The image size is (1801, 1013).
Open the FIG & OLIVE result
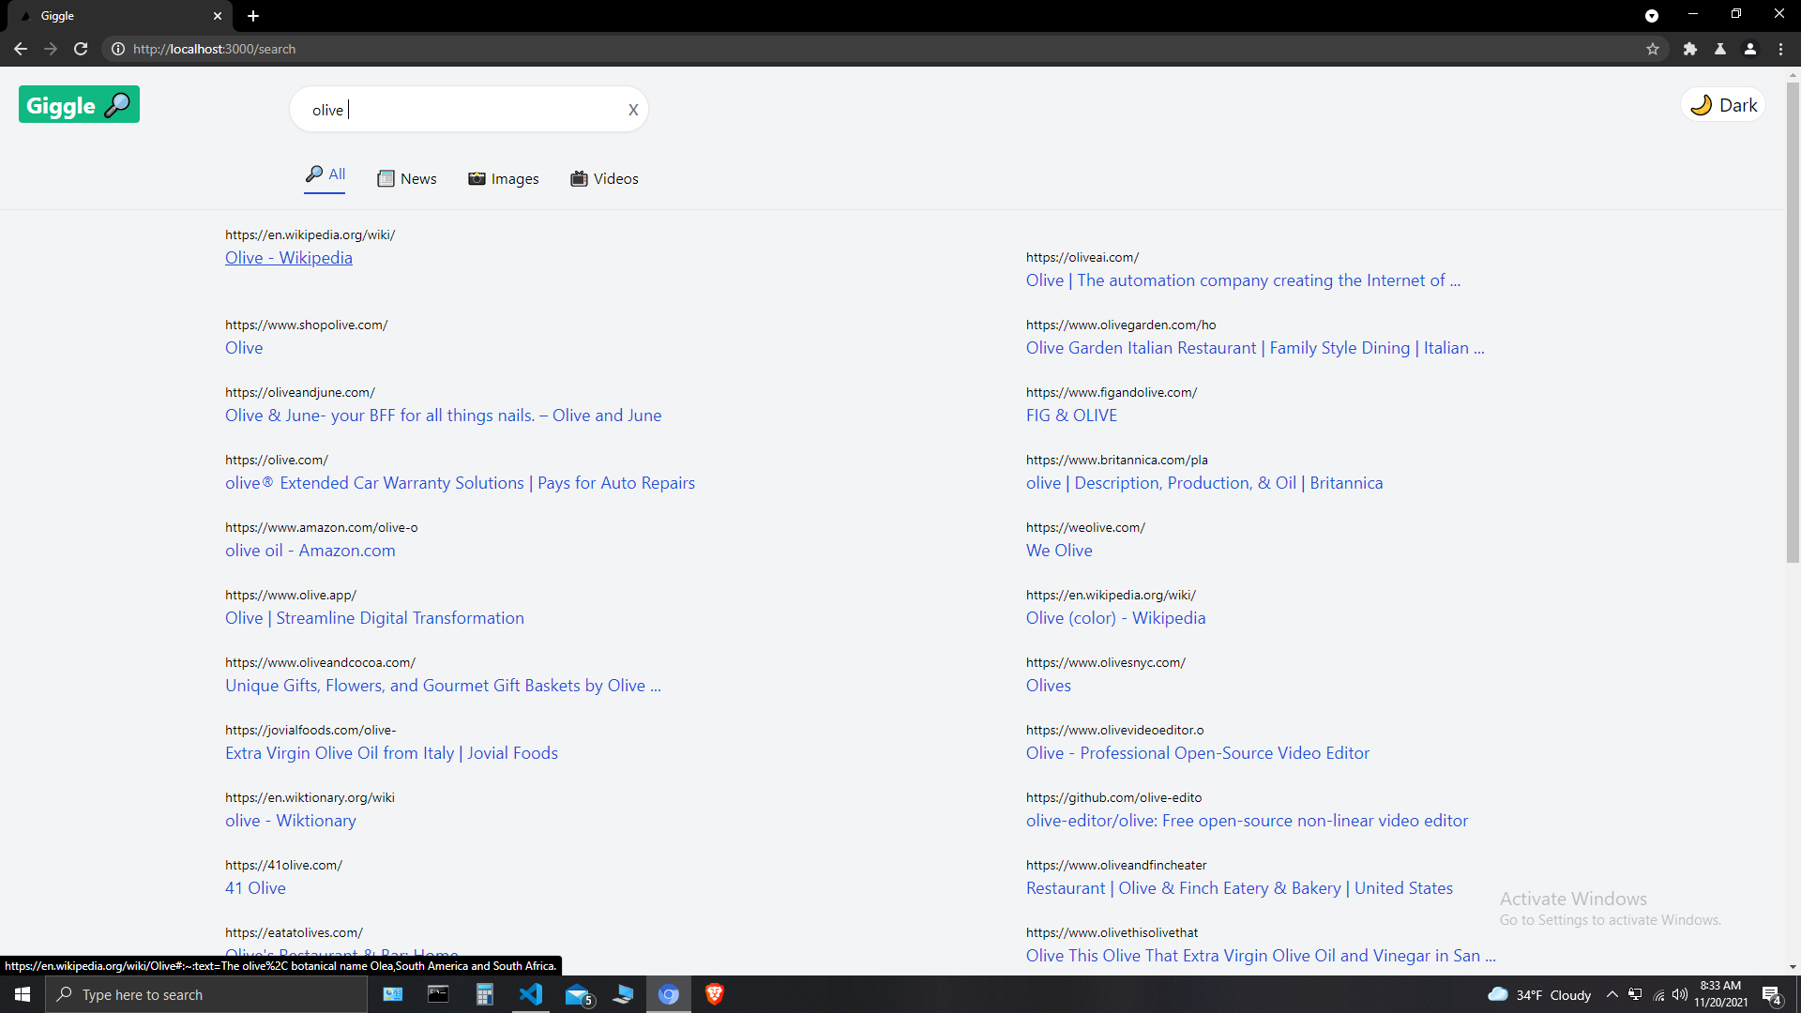point(1071,416)
